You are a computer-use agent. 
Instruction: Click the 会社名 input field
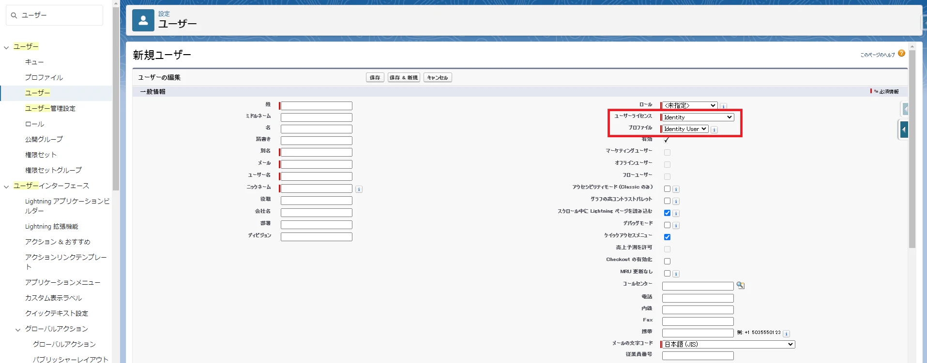[317, 213]
